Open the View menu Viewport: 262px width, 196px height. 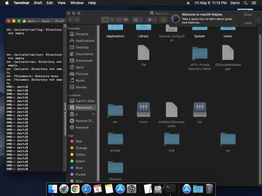pyautogui.click(x=61, y=3)
